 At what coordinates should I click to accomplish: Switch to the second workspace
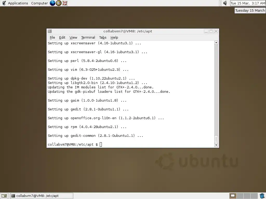coord(240,196)
